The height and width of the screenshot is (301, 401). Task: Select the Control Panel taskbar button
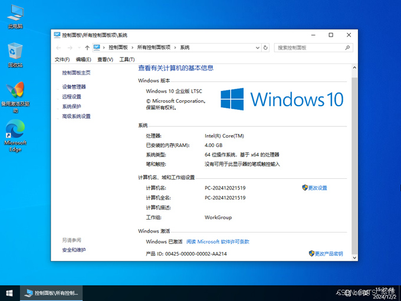click(x=51, y=293)
